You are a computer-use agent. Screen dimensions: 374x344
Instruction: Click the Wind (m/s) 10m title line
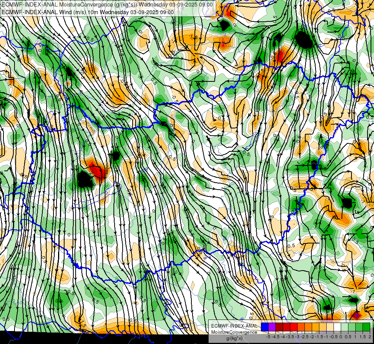point(88,12)
